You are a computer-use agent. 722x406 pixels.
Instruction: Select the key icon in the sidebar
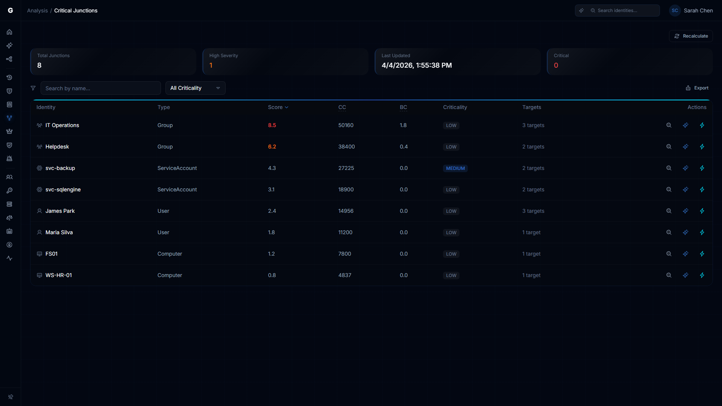[9, 190]
